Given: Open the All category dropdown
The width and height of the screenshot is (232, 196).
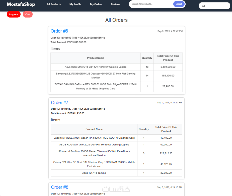Looking at the screenshot, I should 214,6.
